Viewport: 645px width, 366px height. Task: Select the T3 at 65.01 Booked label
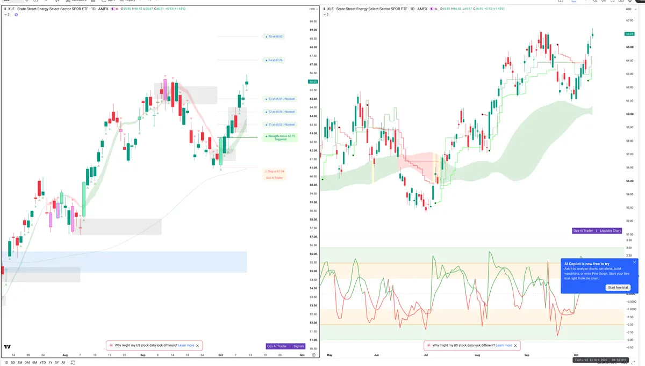tap(280, 99)
